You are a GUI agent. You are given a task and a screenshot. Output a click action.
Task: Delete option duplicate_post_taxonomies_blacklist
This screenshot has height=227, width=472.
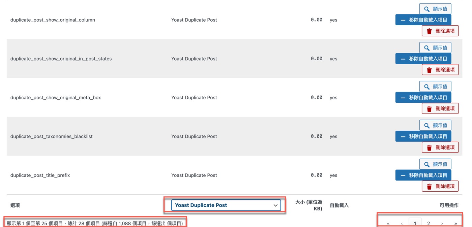pos(440,147)
